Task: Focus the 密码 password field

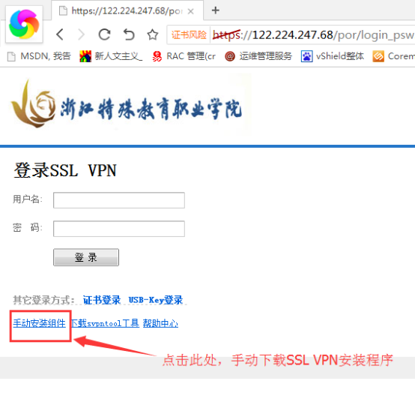Action: pyautogui.click(x=119, y=229)
